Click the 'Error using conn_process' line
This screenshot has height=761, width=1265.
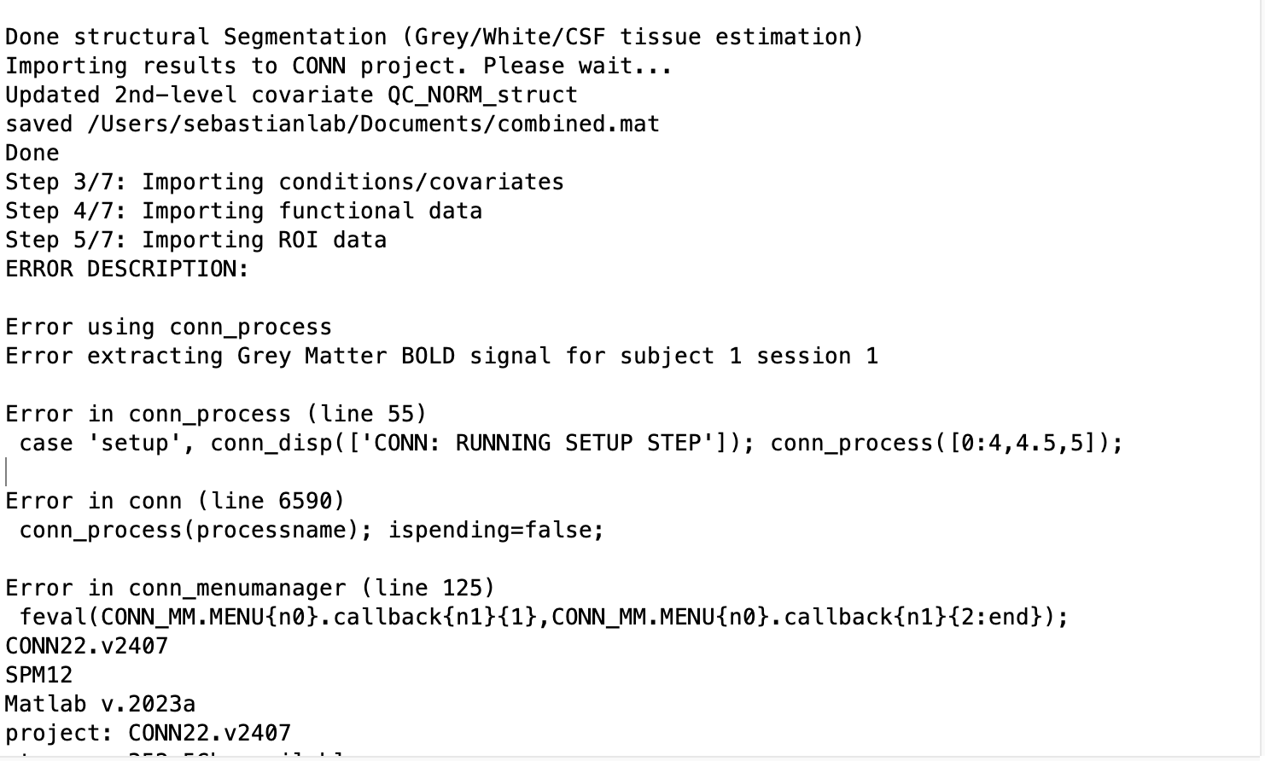(x=168, y=328)
